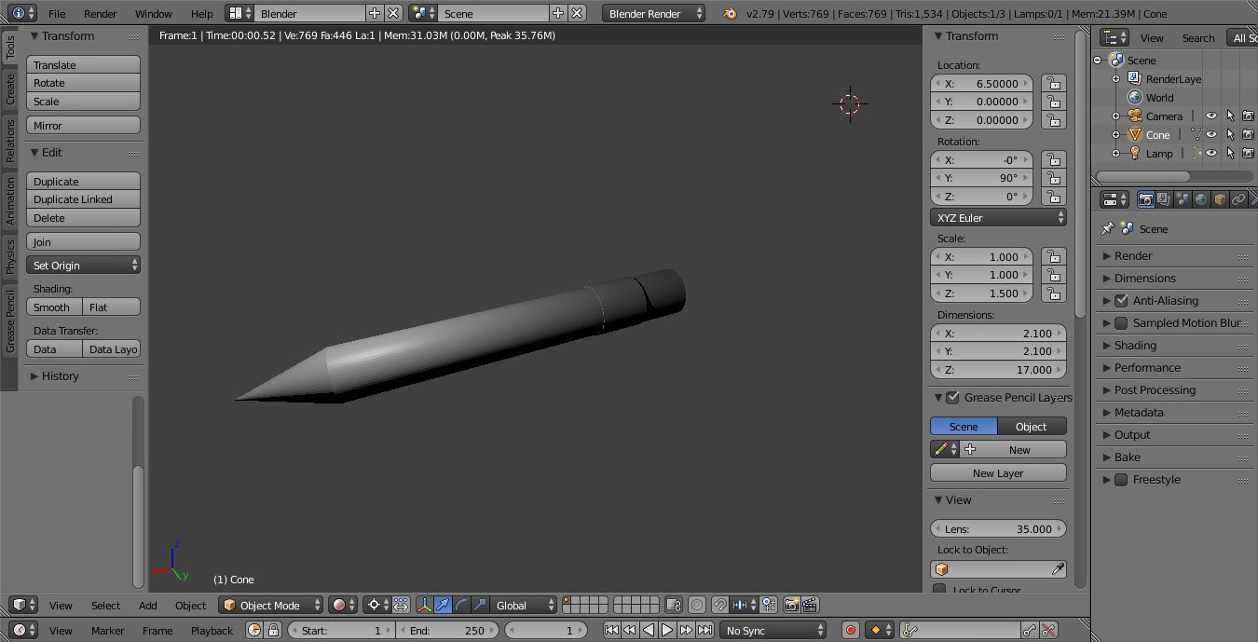Click the Lens value slider field
The width and height of the screenshot is (1258, 642).
coord(998,528)
